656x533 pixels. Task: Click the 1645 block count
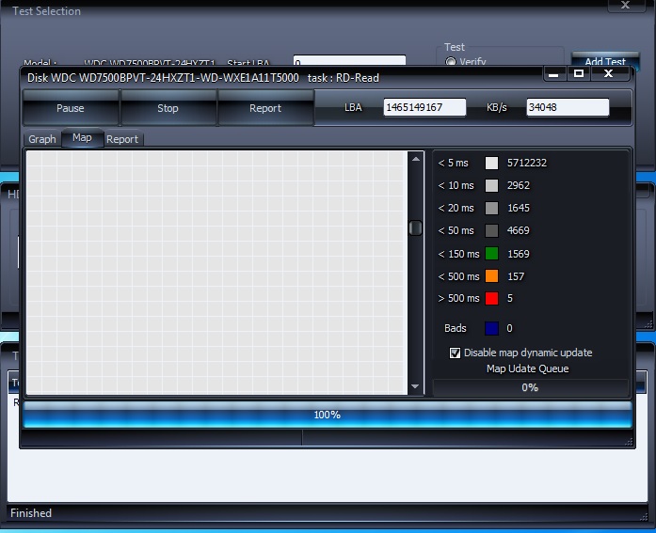519,208
